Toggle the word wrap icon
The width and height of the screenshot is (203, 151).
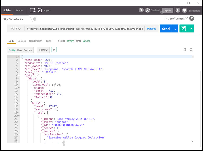pos(54,50)
